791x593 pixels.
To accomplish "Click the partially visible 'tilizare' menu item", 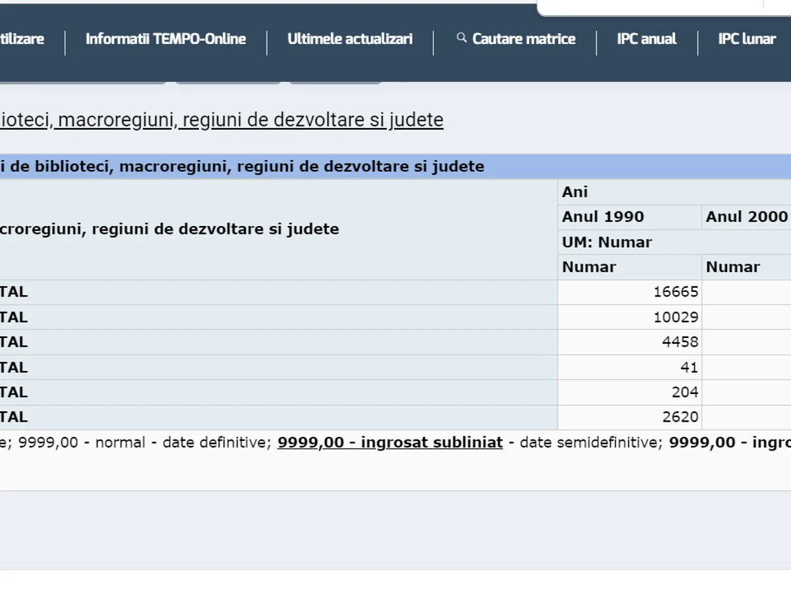I will 22,39.
